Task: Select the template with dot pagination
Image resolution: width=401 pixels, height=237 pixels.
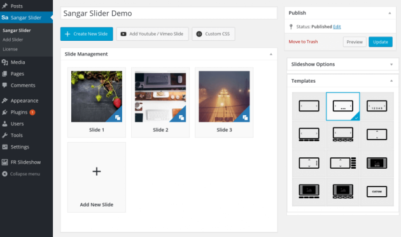Action: pyautogui.click(x=343, y=106)
